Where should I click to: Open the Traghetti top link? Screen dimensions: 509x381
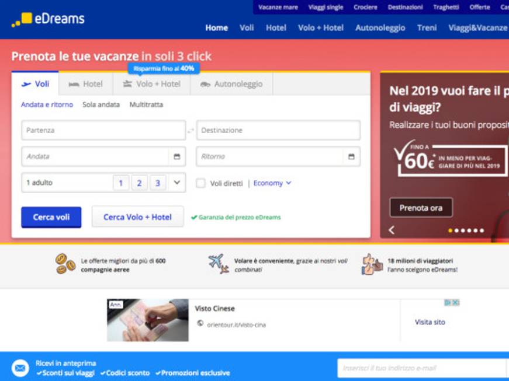(x=446, y=7)
